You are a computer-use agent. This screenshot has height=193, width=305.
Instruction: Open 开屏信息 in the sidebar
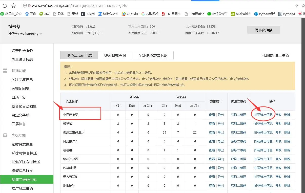pyautogui.click(x=19, y=124)
